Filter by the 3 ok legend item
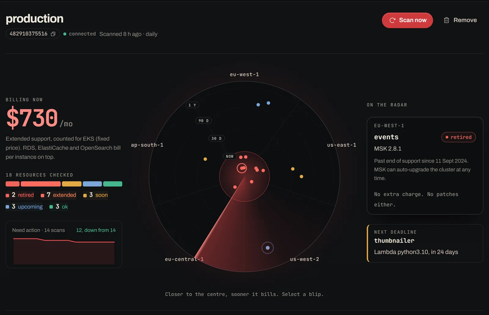The height and width of the screenshot is (315, 489). (x=59, y=206)
